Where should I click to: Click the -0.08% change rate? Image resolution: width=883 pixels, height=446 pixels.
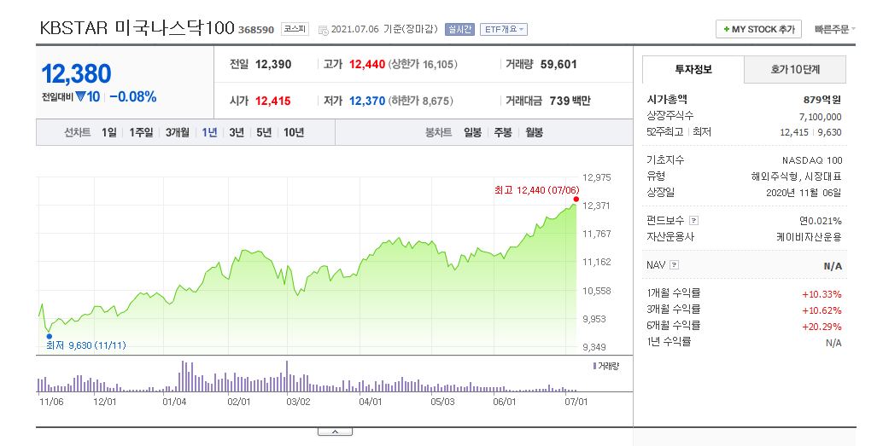pyautogui.click(x=133, y=96)
